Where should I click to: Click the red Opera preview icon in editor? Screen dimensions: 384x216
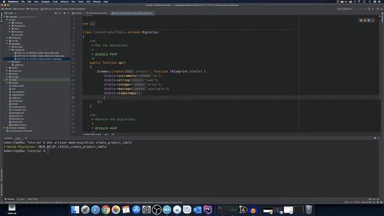click(x=373, y=20)
